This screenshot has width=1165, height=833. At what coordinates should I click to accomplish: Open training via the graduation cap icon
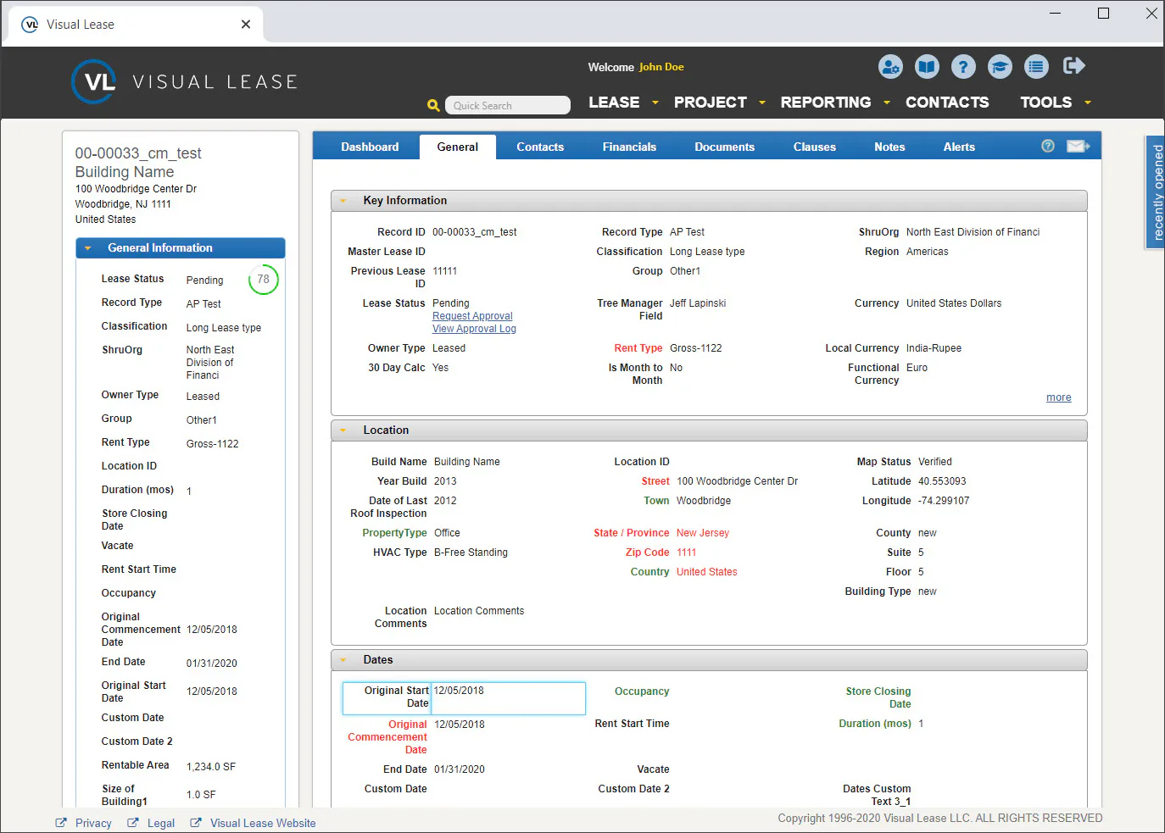(1000, 66)
